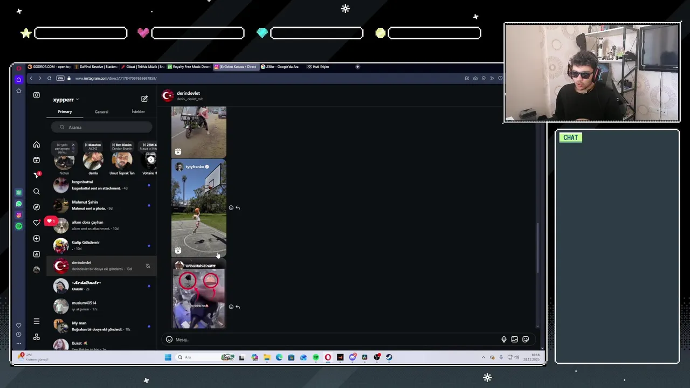Toggle mute bell on derindevlet chat
The height and width of the screenshot is (388, 690).
(x=148, y=266)
